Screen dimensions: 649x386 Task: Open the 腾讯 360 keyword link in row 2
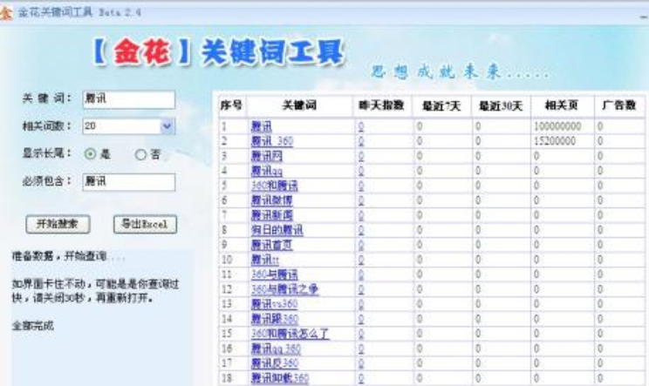coord(272,141)
